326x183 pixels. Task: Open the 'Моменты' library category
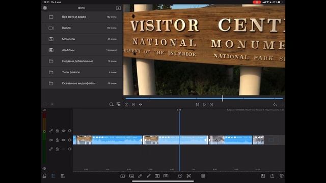click(82, 39)
